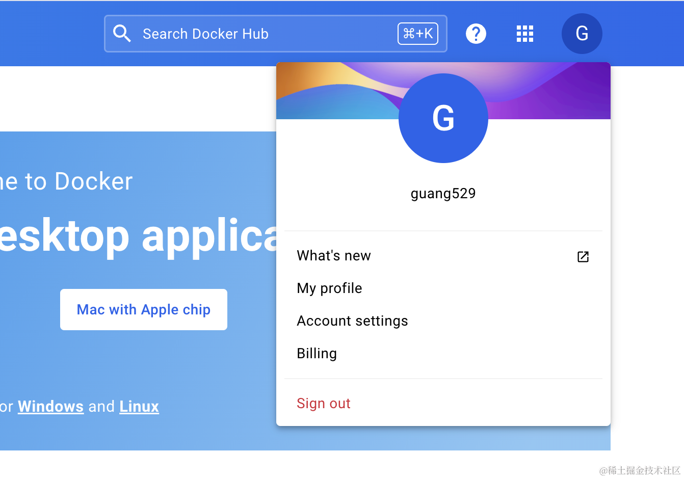Open the apps grid icon

pyautogui.click(x=525, y=34)
